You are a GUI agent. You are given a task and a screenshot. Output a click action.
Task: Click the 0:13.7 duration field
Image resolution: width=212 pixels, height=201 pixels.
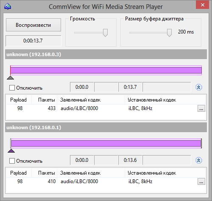(130, 87)
